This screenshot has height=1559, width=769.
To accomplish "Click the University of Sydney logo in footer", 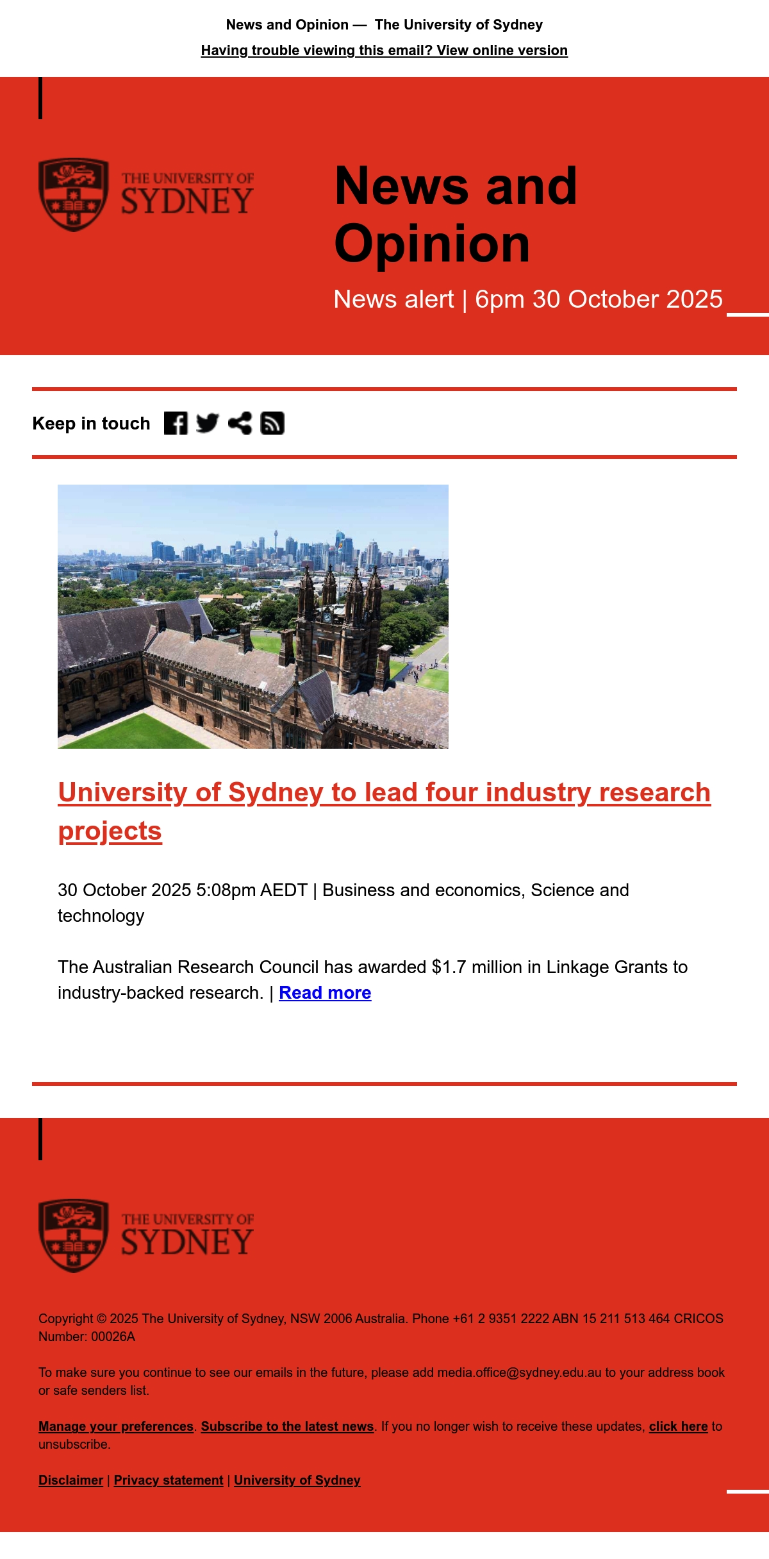I will 146,1236.
